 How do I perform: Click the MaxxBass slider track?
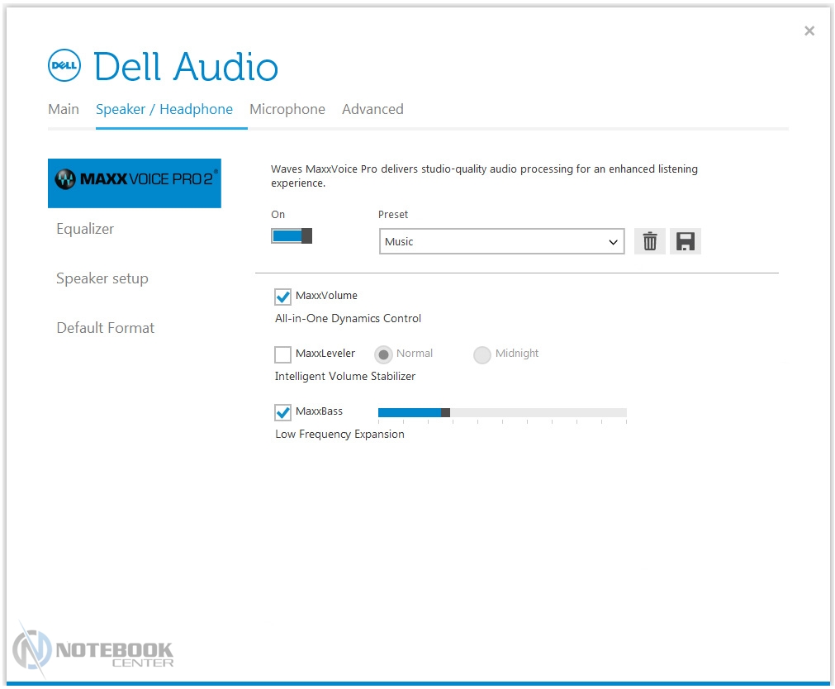(x=537, y=412)
